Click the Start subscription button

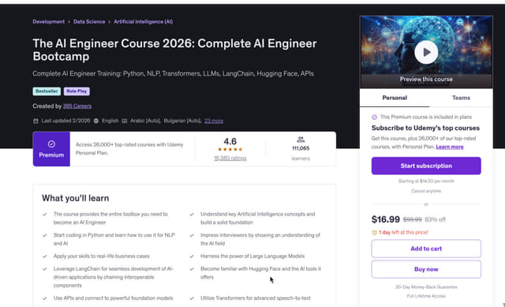[426, 166]
